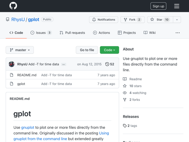Click the Notifications bell button
This screenshot has width=189, height=142.
click(x=104, y=20)
